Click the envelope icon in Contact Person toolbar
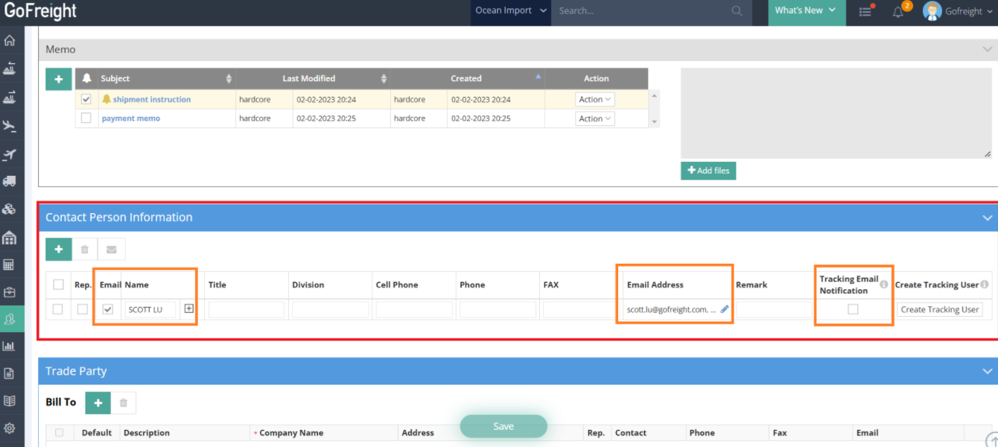The image size is (998, 447). [x=112, y=250]
